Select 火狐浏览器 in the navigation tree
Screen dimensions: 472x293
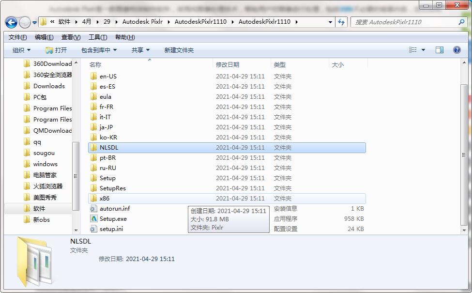pyautogui.click(x=43, y=186)
